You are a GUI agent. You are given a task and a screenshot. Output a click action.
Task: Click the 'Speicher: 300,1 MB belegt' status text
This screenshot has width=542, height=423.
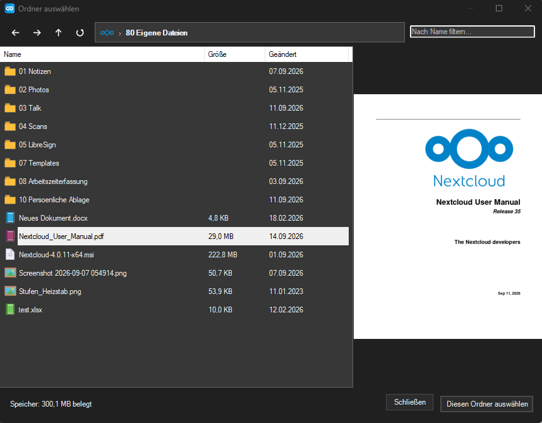(51, 404)
